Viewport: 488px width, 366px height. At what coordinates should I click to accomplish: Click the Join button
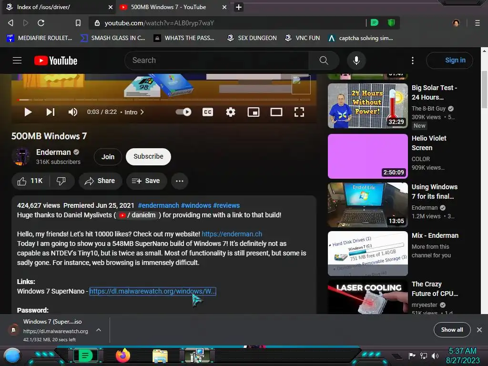[x=108, y=156]
